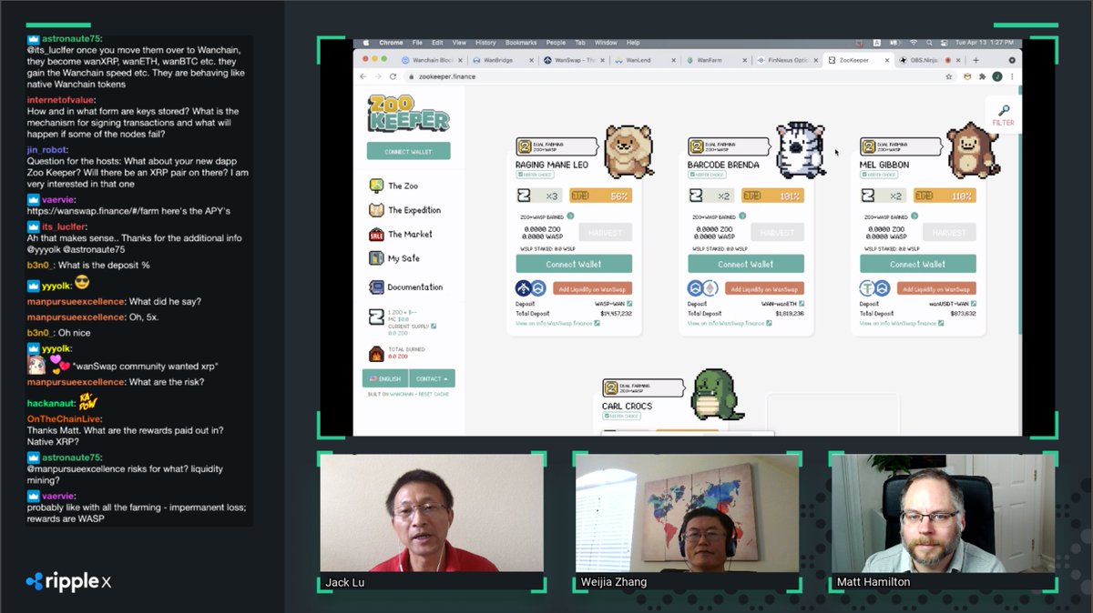Click the sidebar Connect Wallet button
Viewport: 1093px width, 613px height.
pyautogui.click(x=408, y=151)
